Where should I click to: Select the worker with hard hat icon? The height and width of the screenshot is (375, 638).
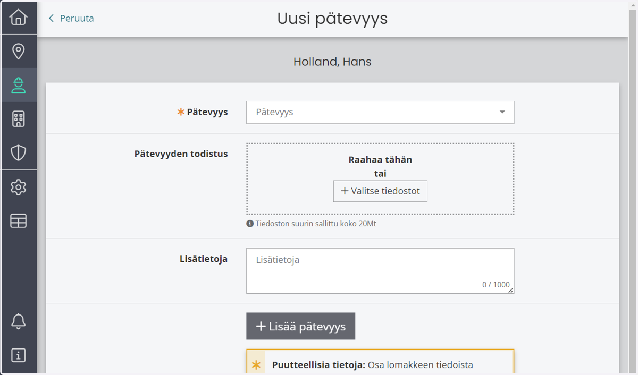coord(18,85)
